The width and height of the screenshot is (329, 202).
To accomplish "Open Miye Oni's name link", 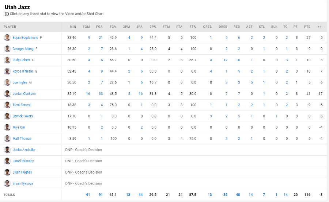I will click(19, 127).
